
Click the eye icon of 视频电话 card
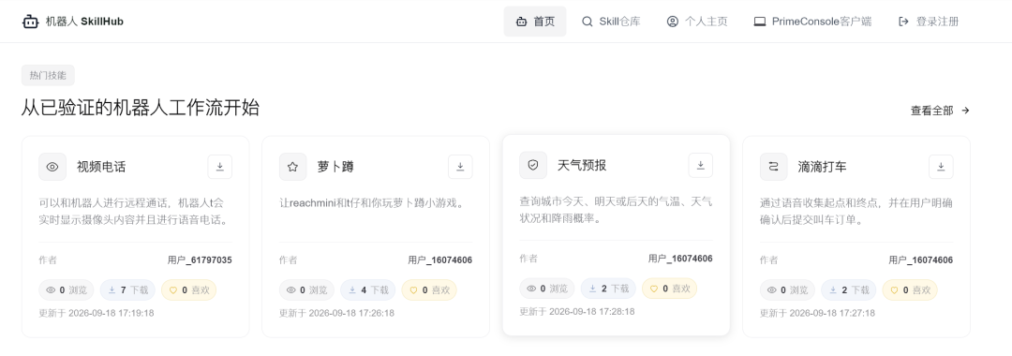coord(52,167)
